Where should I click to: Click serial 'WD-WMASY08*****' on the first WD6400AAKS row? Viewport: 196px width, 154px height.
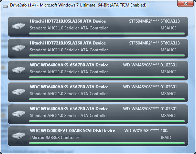[x=141, y=65]
